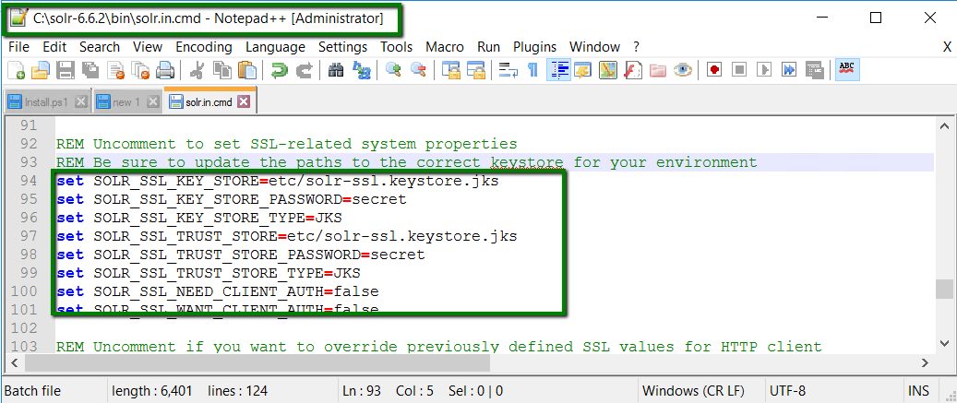
Task: Click the Save All toolbar icon
Action: [90, 70]
